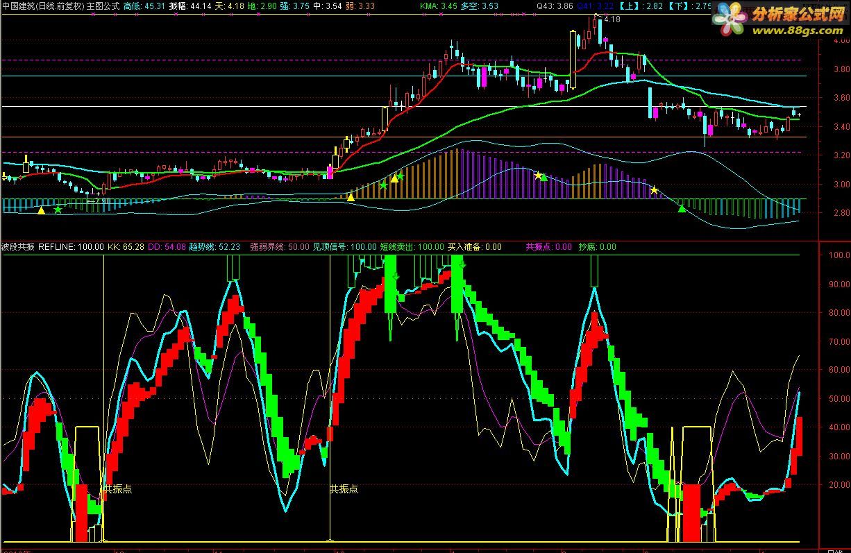The width and height of the screenshot is (851, 553).
Task: Click the 高低: 45.31 value
Action: click(x=144, y=6)
